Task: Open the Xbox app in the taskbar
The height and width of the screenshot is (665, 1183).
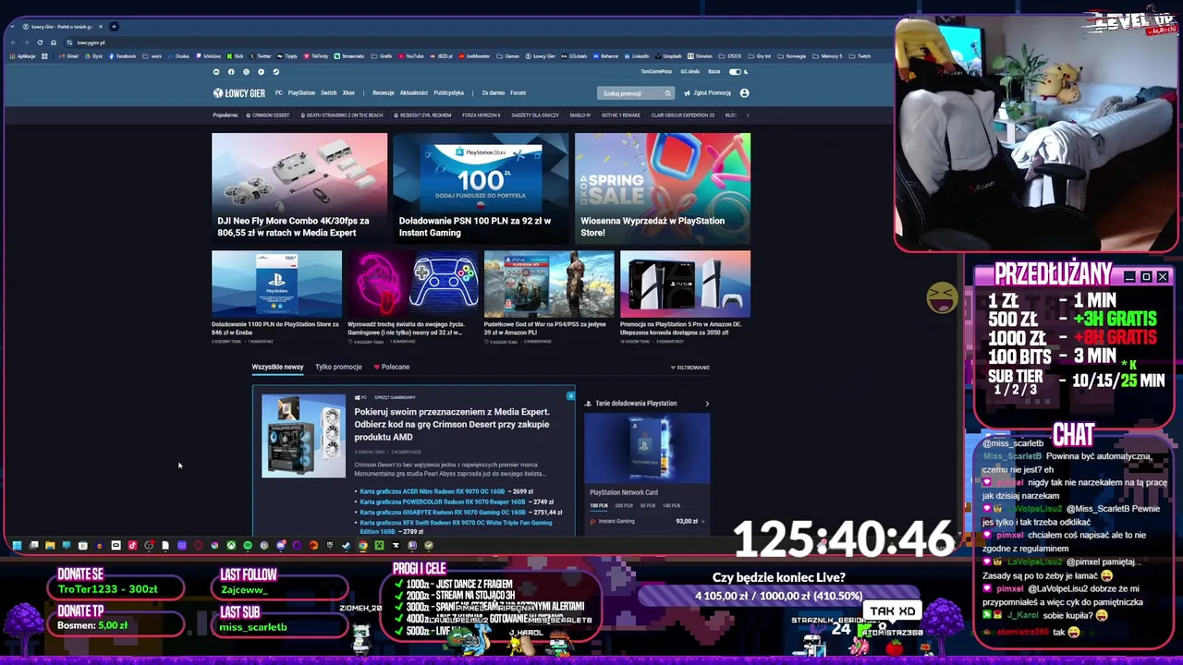Action: (231, 546)
